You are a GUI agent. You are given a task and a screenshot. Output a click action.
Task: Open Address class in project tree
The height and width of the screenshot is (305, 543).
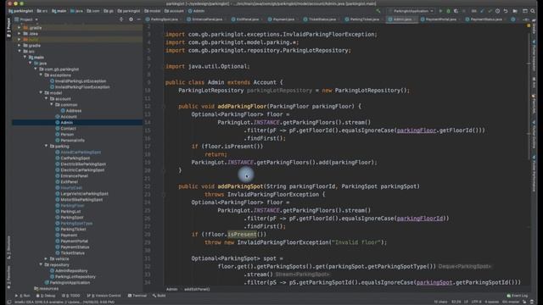point(71,111)
